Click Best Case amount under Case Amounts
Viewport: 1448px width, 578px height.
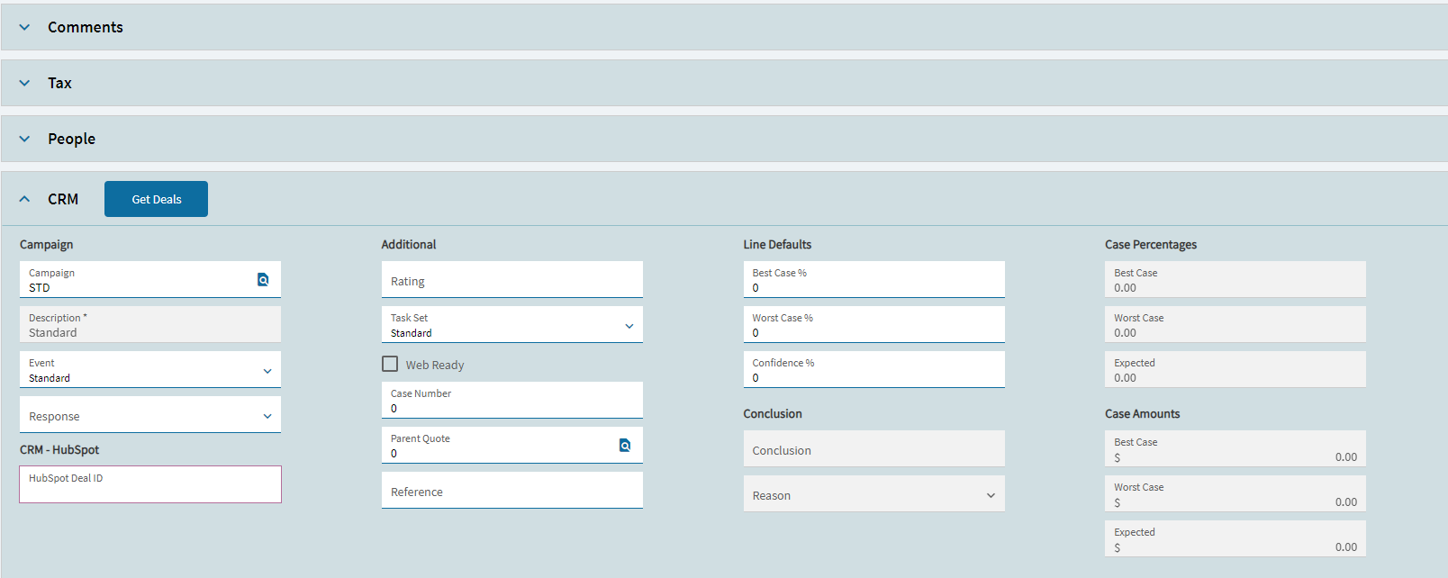1235,448
